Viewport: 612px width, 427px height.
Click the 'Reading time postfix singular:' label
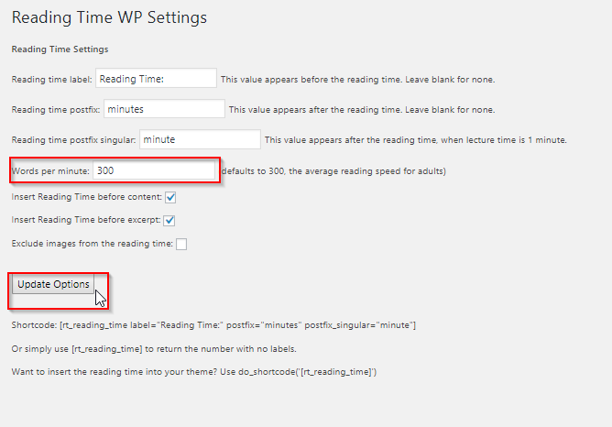point(73,139)
